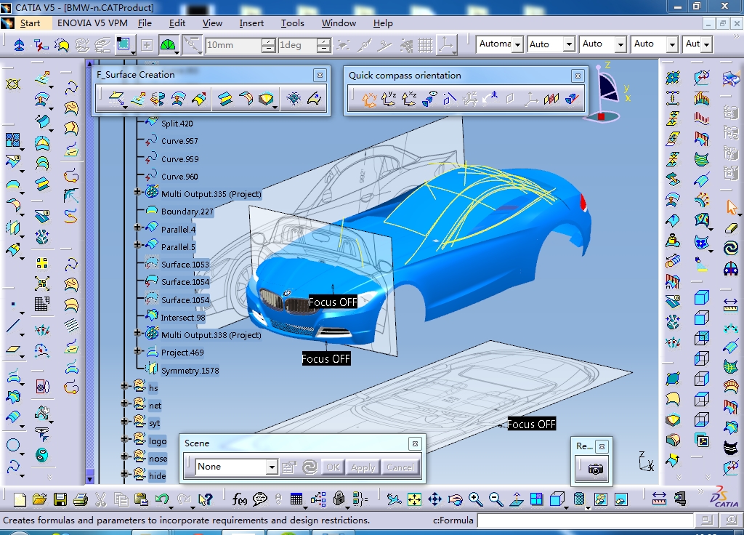The height and width of the screenshot is (535, 744).
Task: Click the c:Formula command input field
Action: click(x=586, y=520)
